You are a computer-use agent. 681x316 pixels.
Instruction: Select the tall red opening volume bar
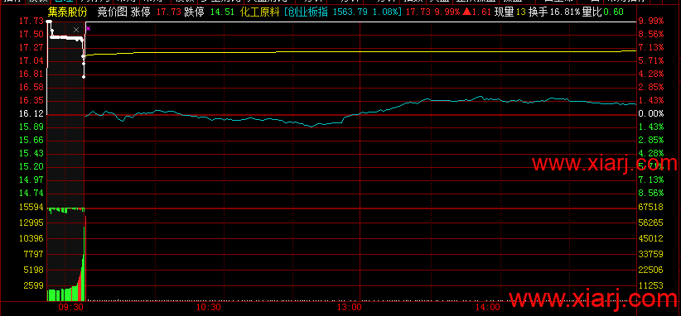[85, 258]
